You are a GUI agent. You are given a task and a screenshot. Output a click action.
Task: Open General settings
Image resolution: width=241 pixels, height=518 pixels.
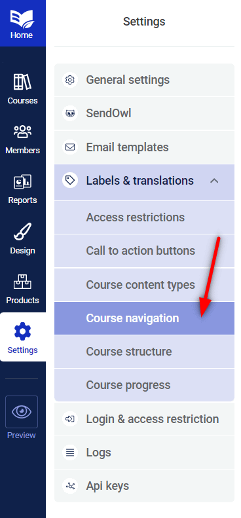(x=145, y=80)
